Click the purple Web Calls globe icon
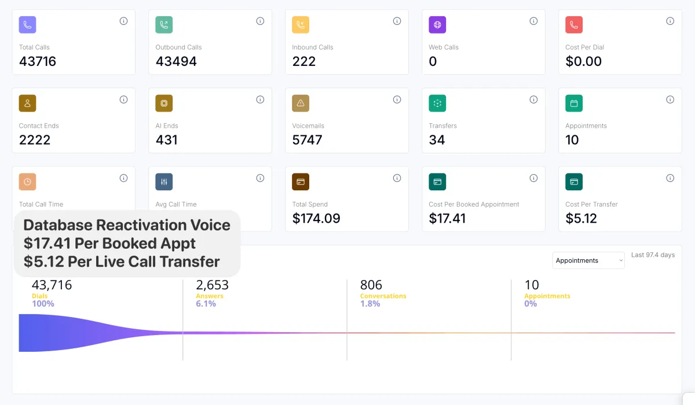 (437, 25)
